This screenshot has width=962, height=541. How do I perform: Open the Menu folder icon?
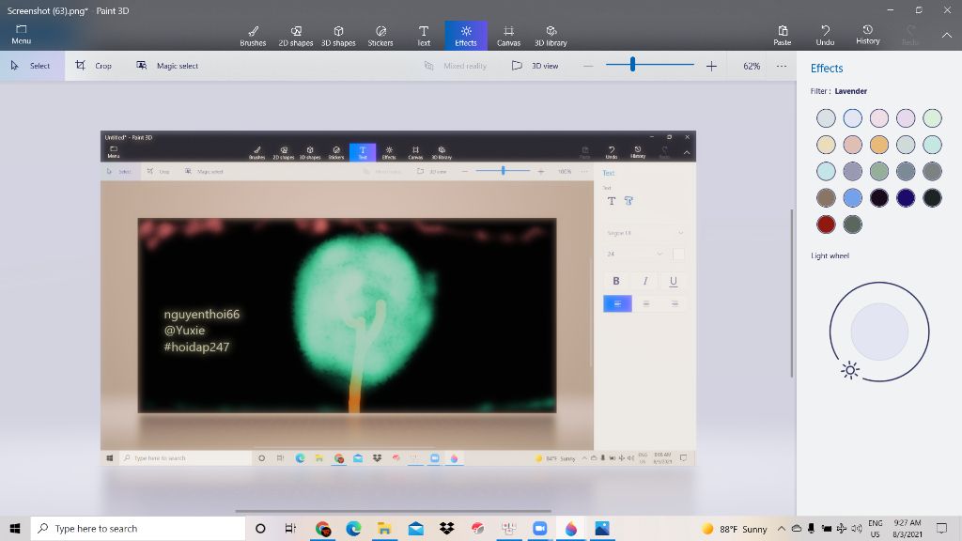[x=21, y=35]
